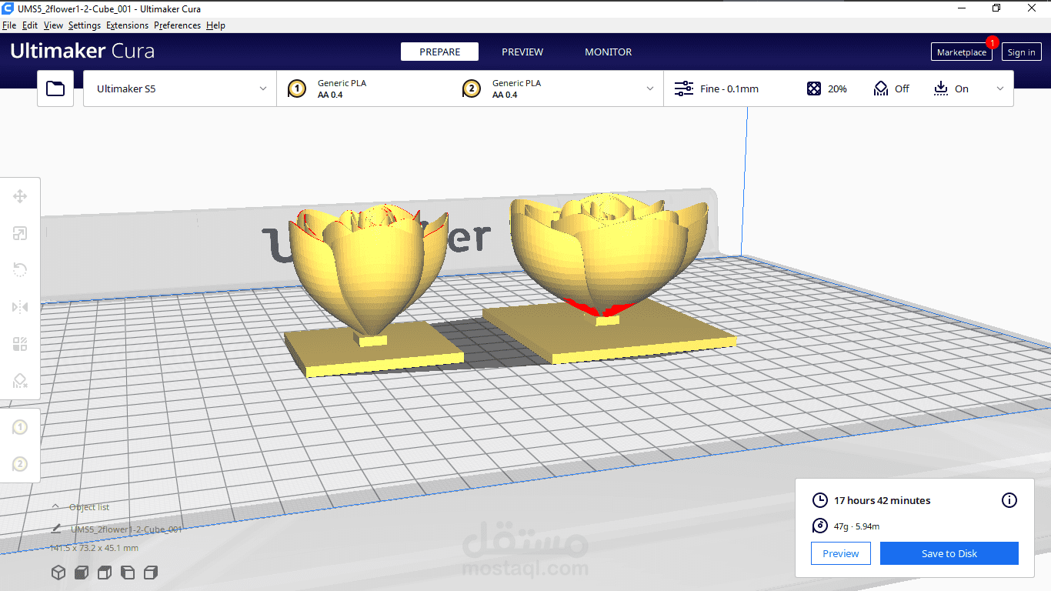This screenshot has width=1051, height=591.
Task: Switch to right side view
Action: [151, 573]
